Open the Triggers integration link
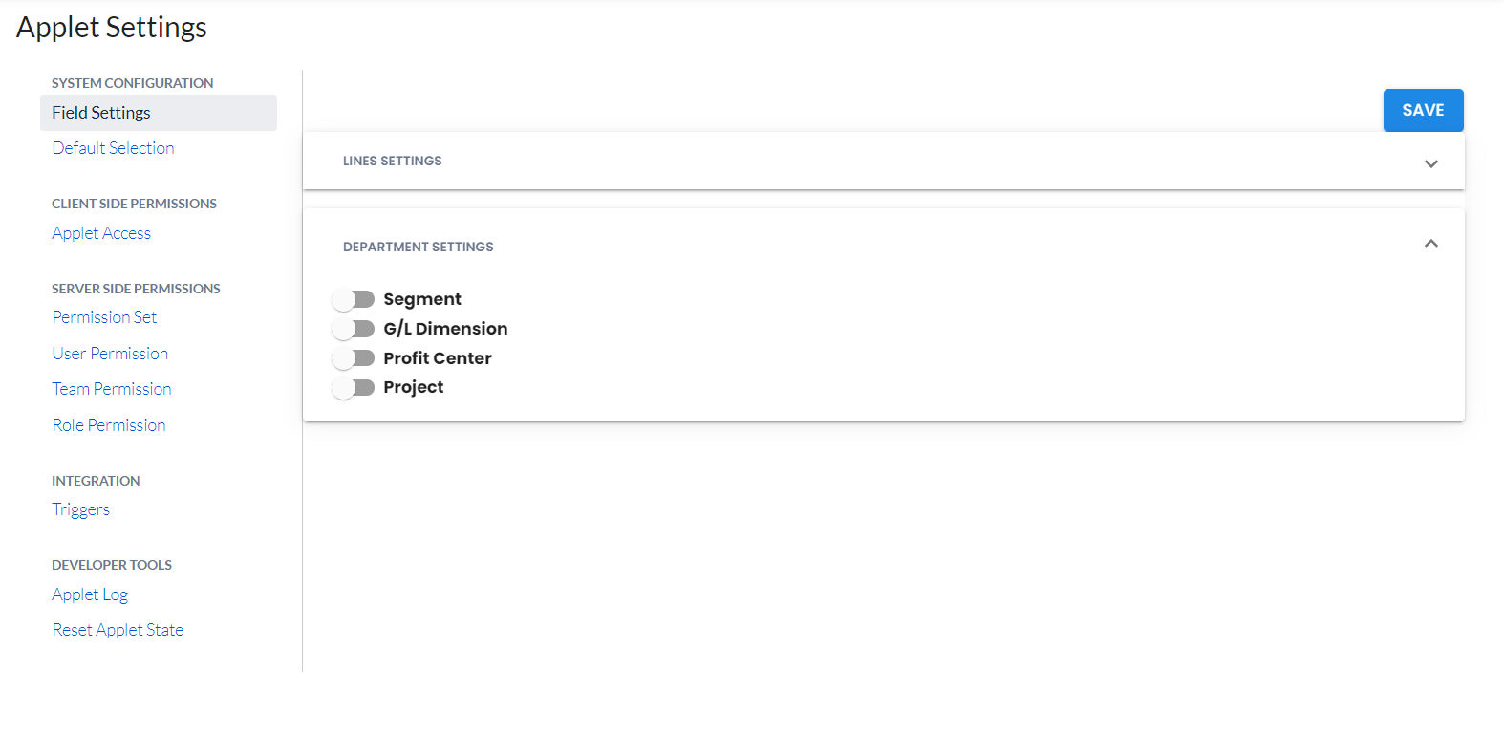Image resolution: width=1504 pixels, height=756 pixels. pos(81,509)
